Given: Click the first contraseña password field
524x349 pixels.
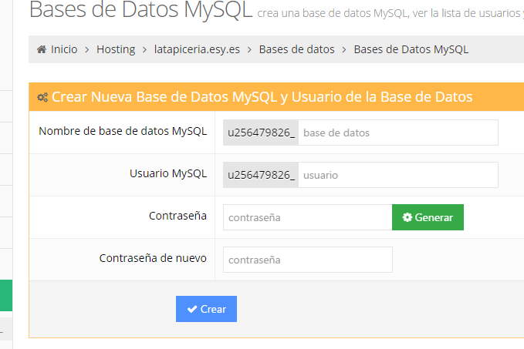Looking at the screenshot, I should tap(307, 217).
